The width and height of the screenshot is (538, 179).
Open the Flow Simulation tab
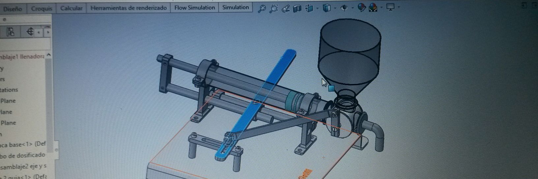194,8
